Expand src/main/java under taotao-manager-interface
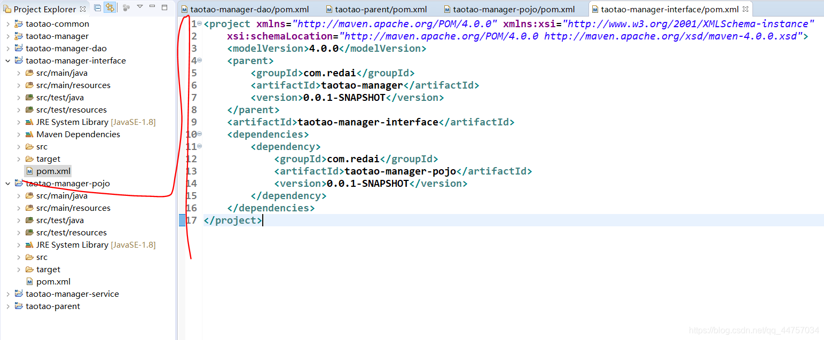 [18, 73]
